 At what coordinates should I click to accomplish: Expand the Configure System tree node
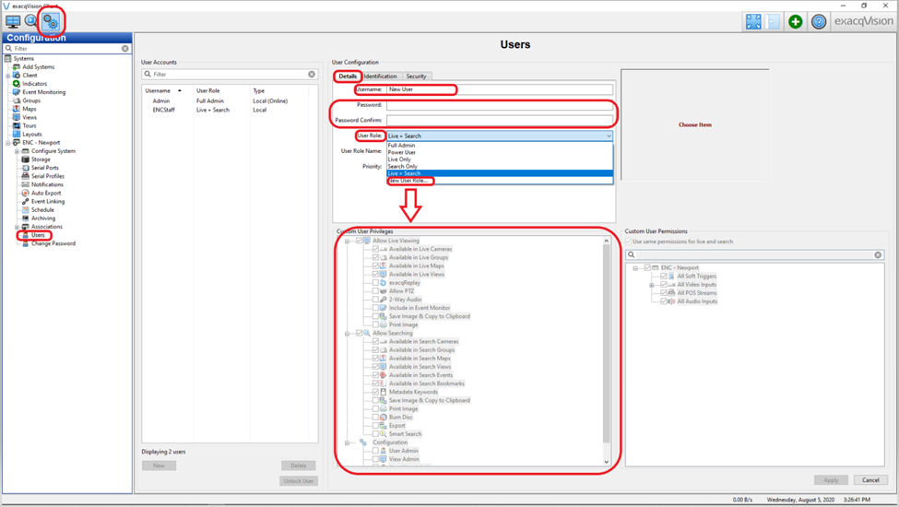point(17,151)
